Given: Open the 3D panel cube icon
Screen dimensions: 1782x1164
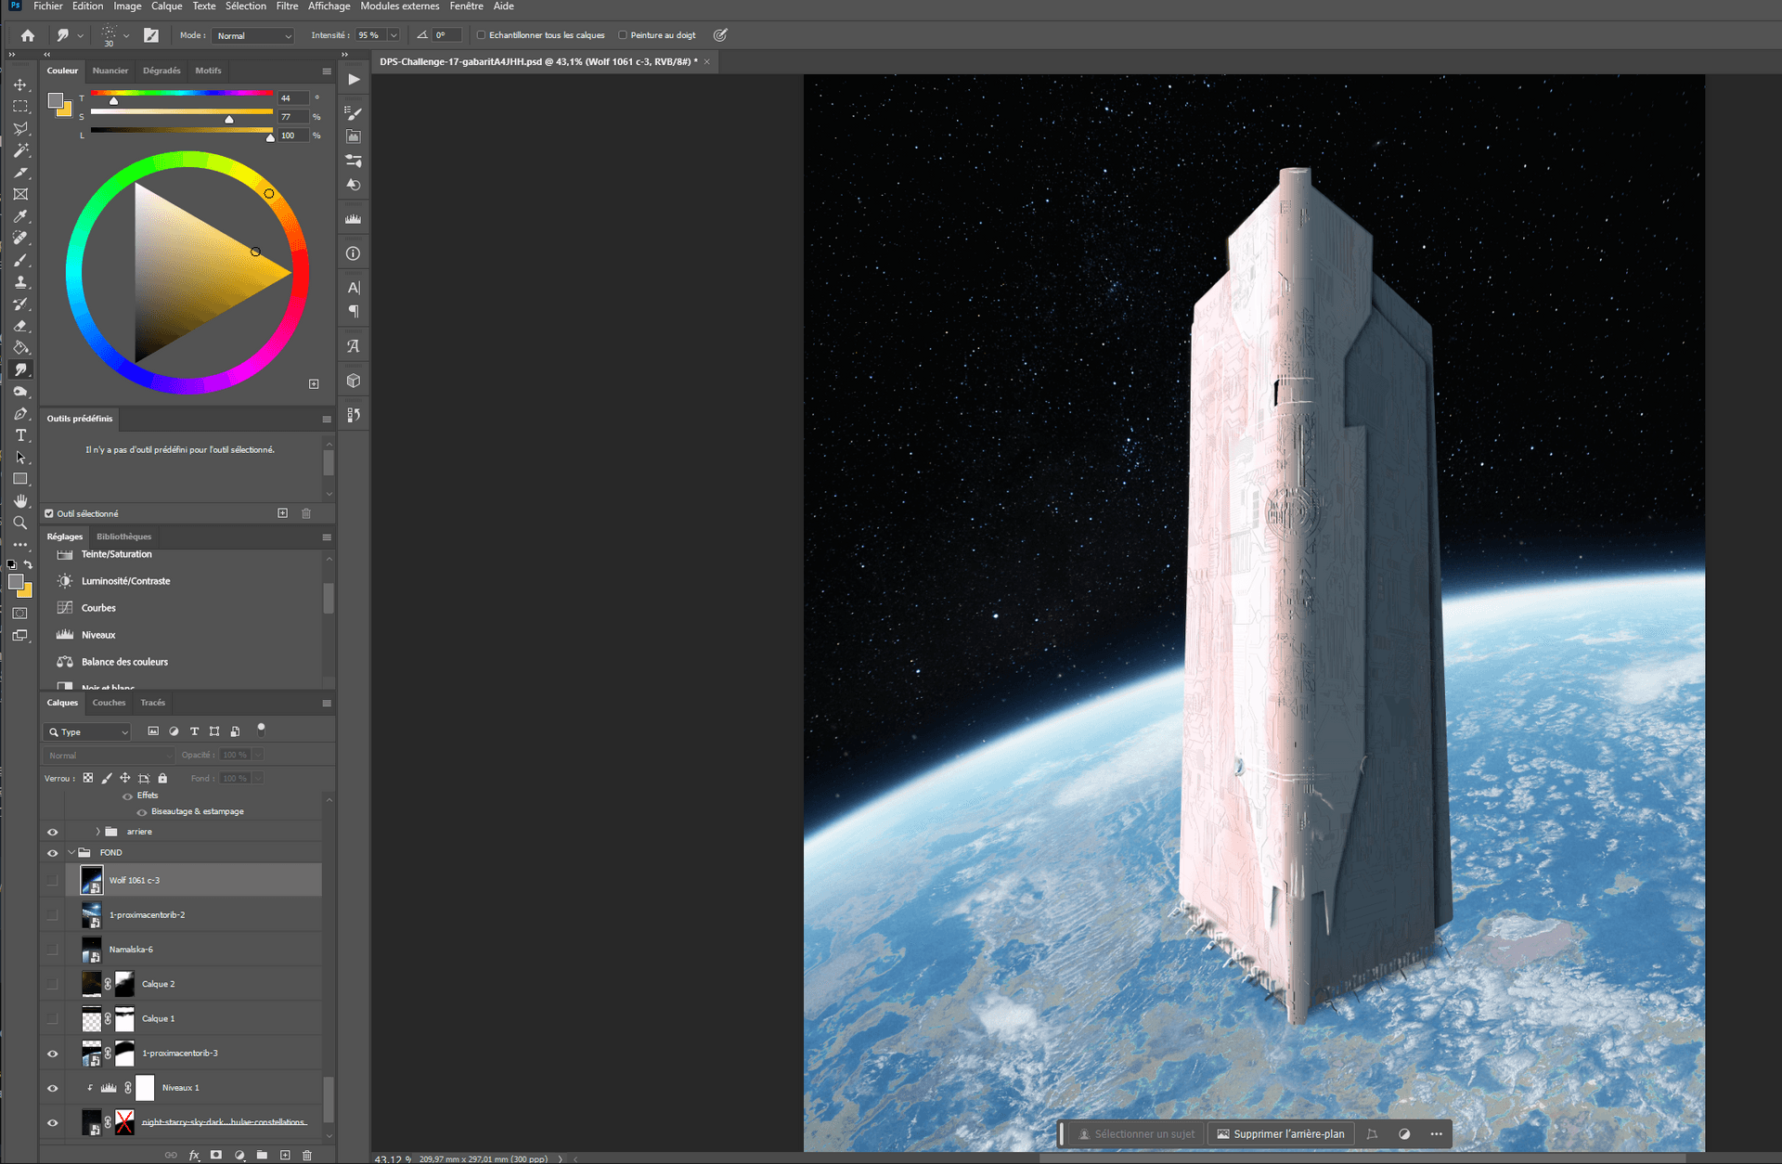Looking at the screenshot, I should [354, 381].
